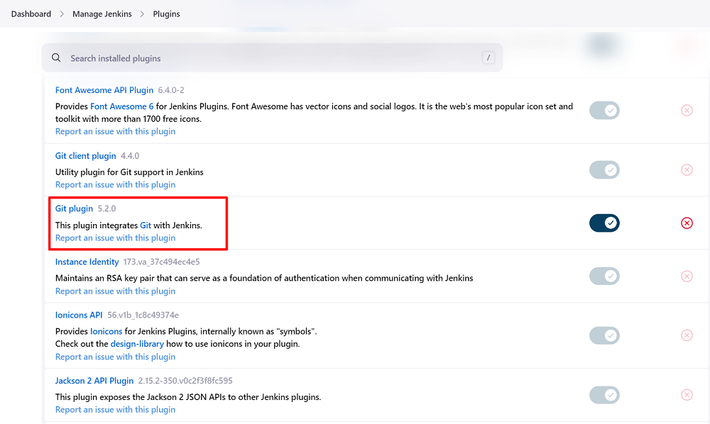
Task: Open Manage Jenkins breadcrumb
Action: click(x=102, y=14)
